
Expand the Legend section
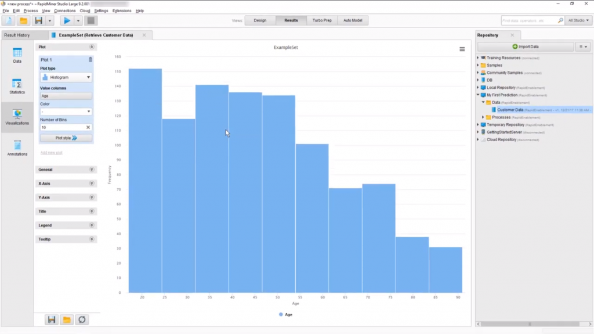click(92, 225)
